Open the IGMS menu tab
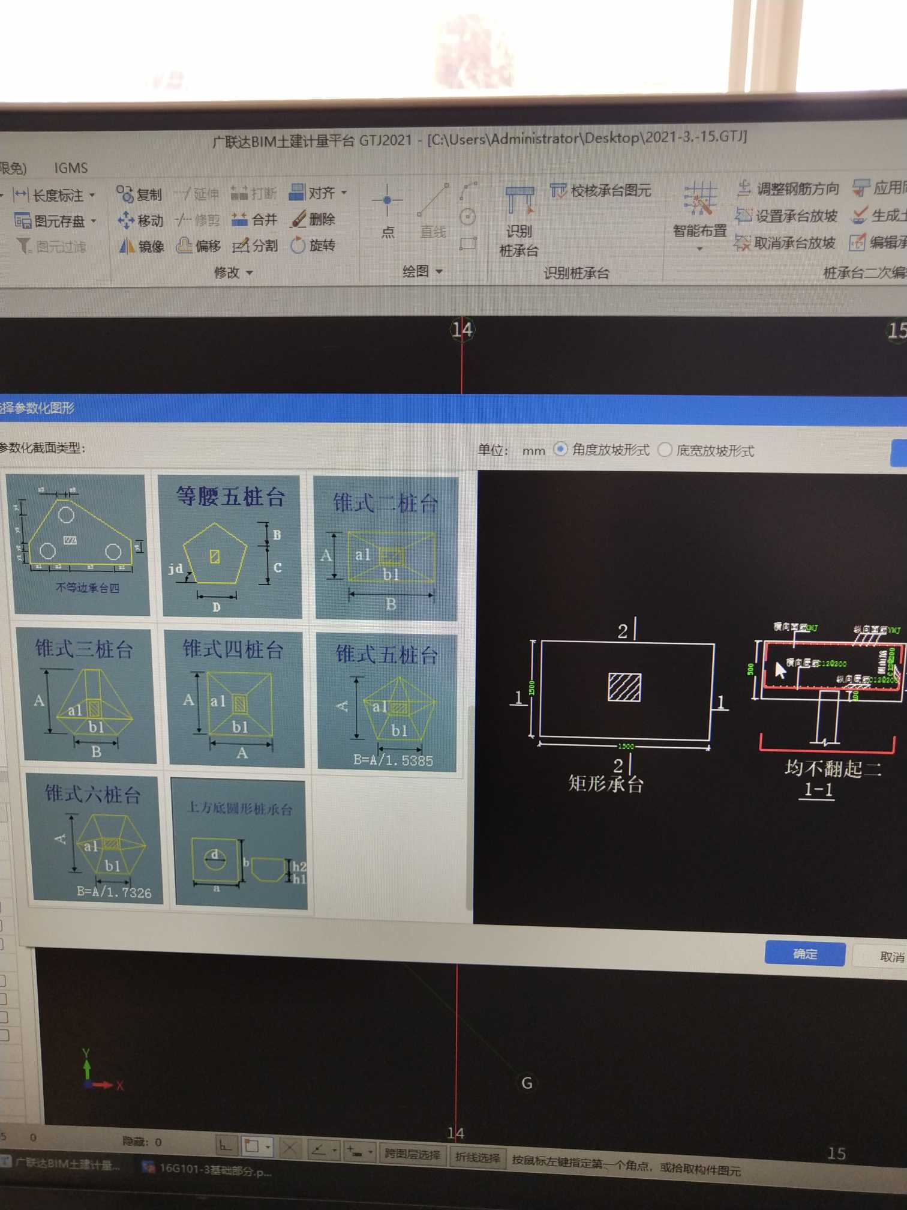The image size is (907, 1210). pyautogui.click(x=71, y=168)
